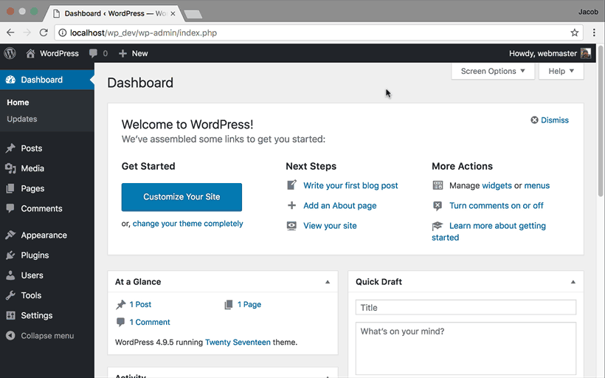Click the Posts pushpin icon in sidebar
605x378 pixels.
point(10,148)
